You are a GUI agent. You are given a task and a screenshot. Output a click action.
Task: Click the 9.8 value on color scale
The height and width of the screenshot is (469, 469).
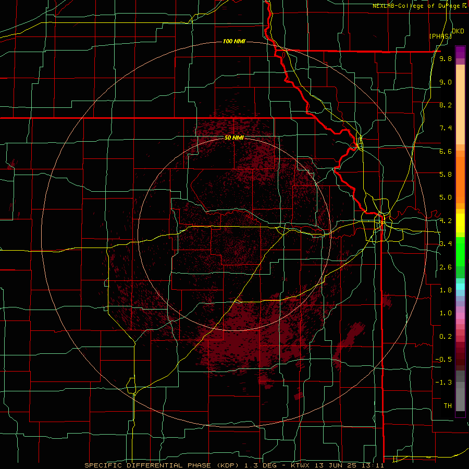(x=446, y=59)
